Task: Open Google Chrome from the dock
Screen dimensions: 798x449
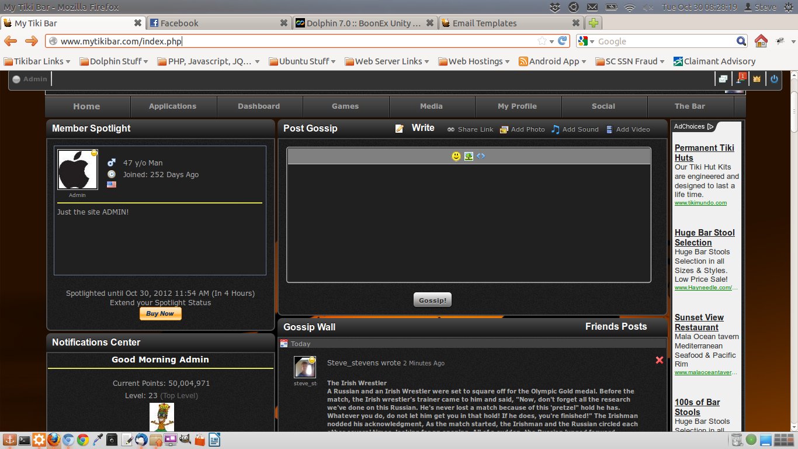Action: pyautogui.click(x=83, y=440)
